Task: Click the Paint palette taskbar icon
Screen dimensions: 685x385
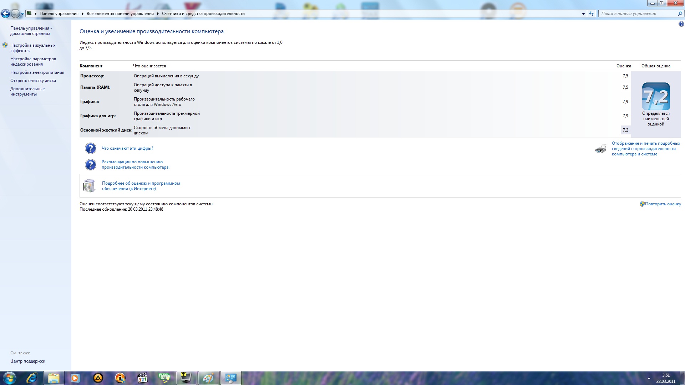Action: [208, 378]
